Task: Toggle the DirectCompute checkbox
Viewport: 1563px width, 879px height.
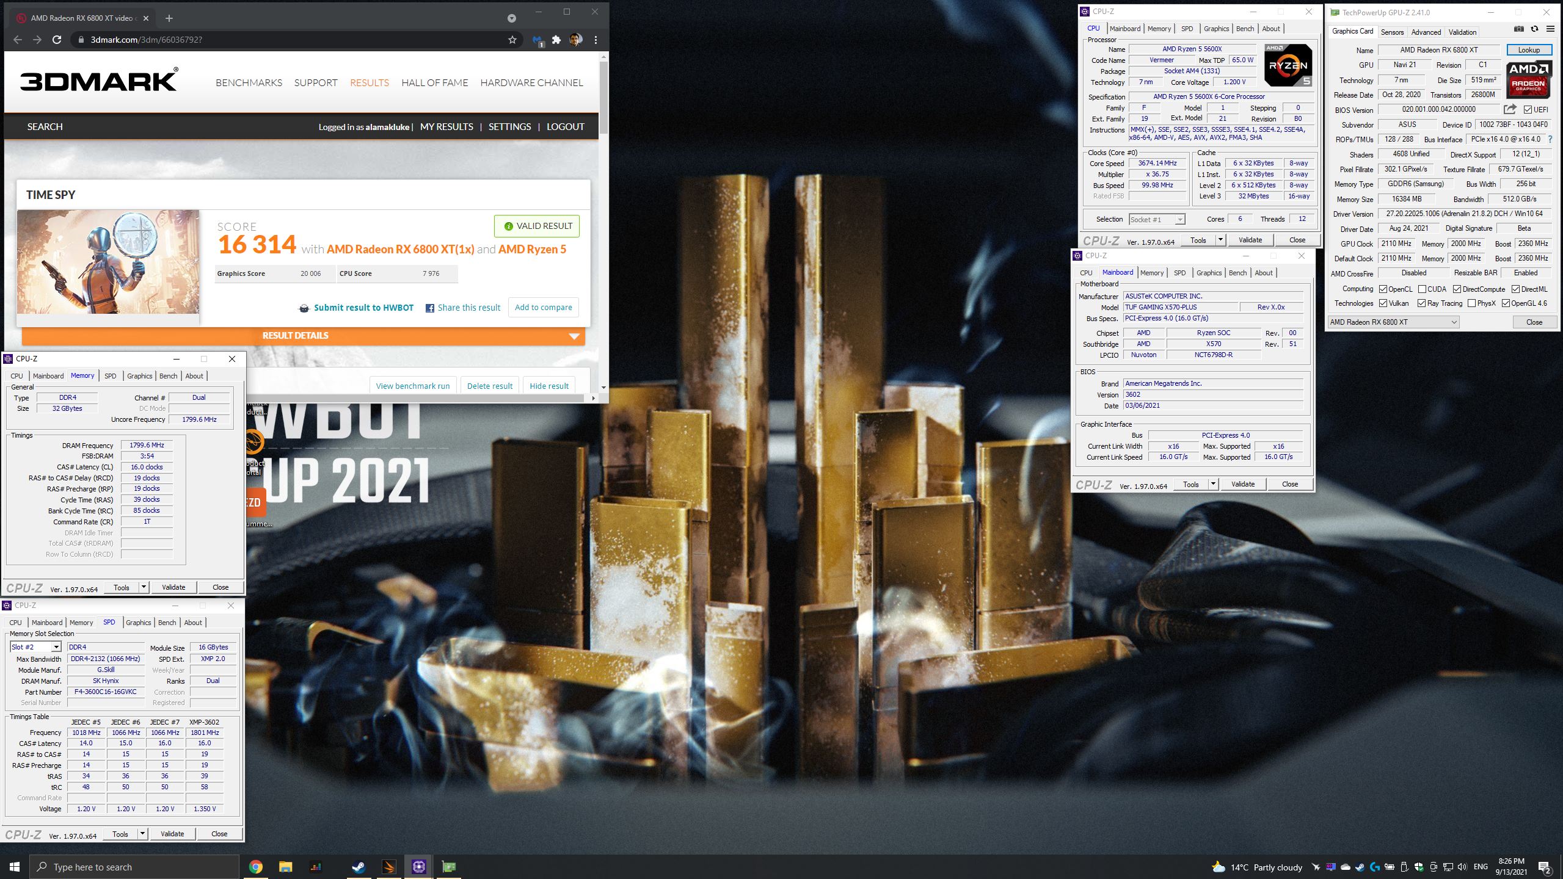Action: tap(1457, 289)
